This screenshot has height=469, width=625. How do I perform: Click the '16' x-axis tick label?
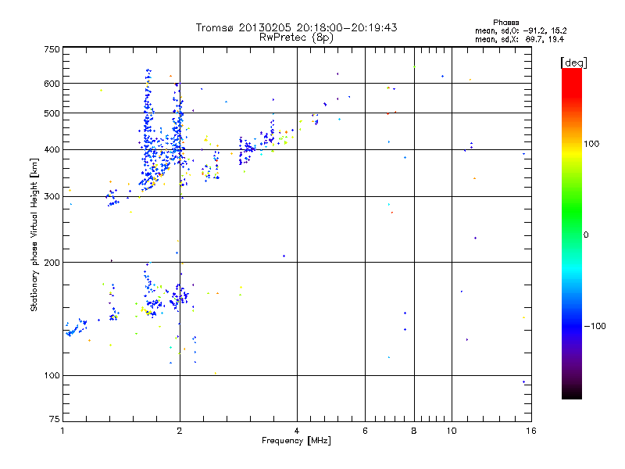click(x=531, y=431)
